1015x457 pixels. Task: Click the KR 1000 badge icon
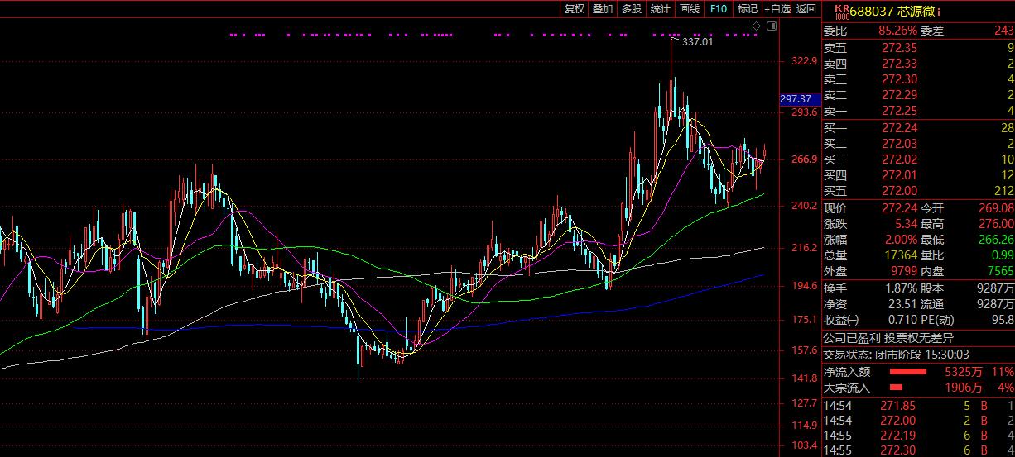(842, 11)
